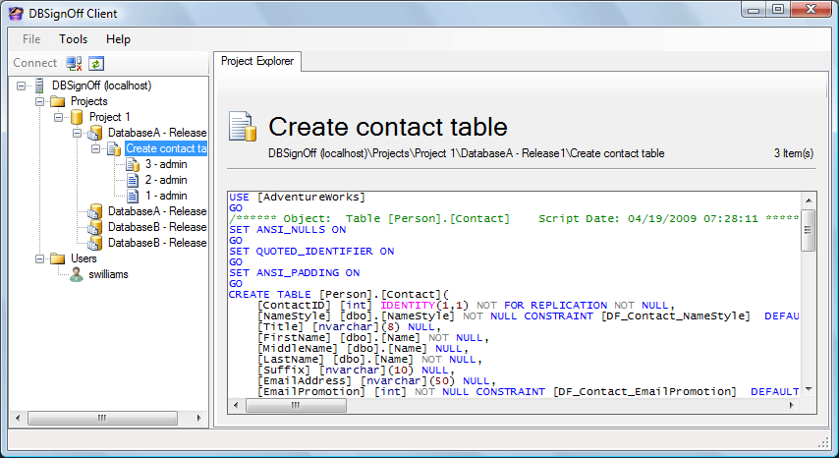Select the Projects tree item

(88, 101)
